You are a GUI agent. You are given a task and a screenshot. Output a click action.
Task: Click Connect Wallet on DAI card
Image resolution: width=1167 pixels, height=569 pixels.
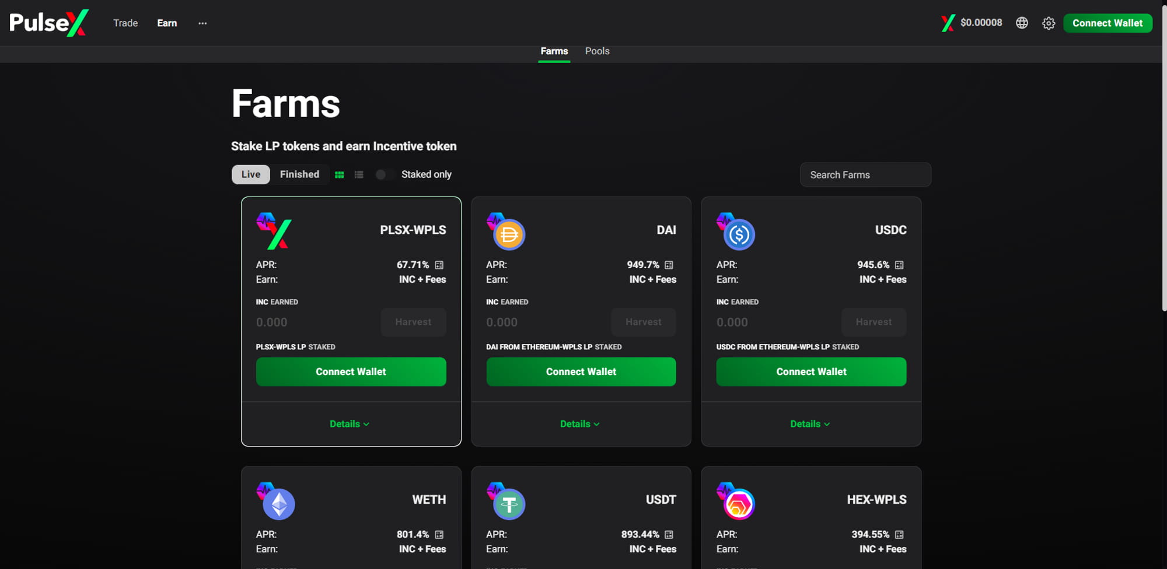[581, 371]
